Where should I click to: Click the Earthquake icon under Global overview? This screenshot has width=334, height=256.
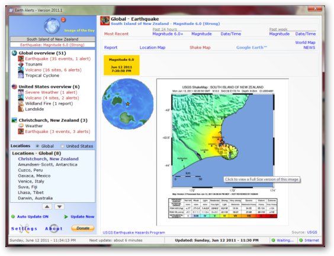pyautogui.click(x=21, y=59)
